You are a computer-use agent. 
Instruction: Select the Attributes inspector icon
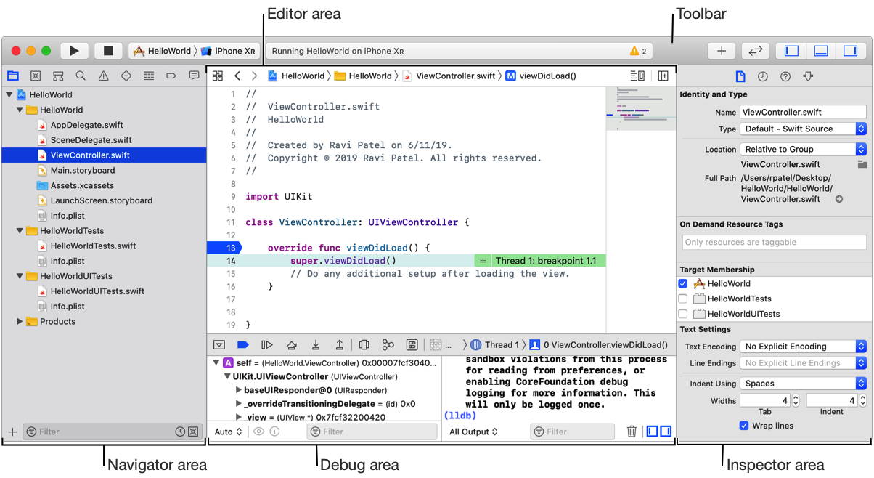pos(808,76)
